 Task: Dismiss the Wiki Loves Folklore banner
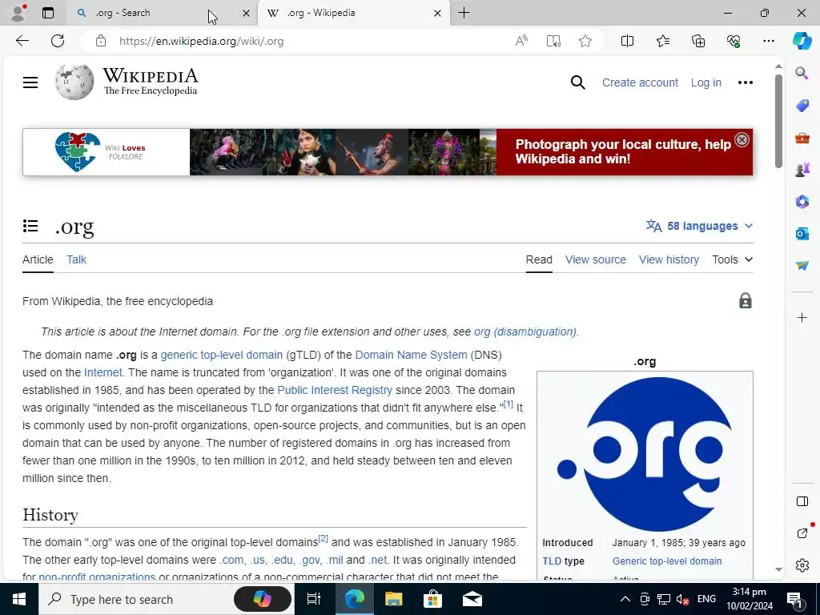click(x=742, y=139)
